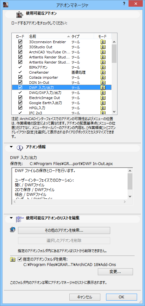Click folder mode icon for Google Earth入出力
145x306 pixels.
tap(103, 103)
